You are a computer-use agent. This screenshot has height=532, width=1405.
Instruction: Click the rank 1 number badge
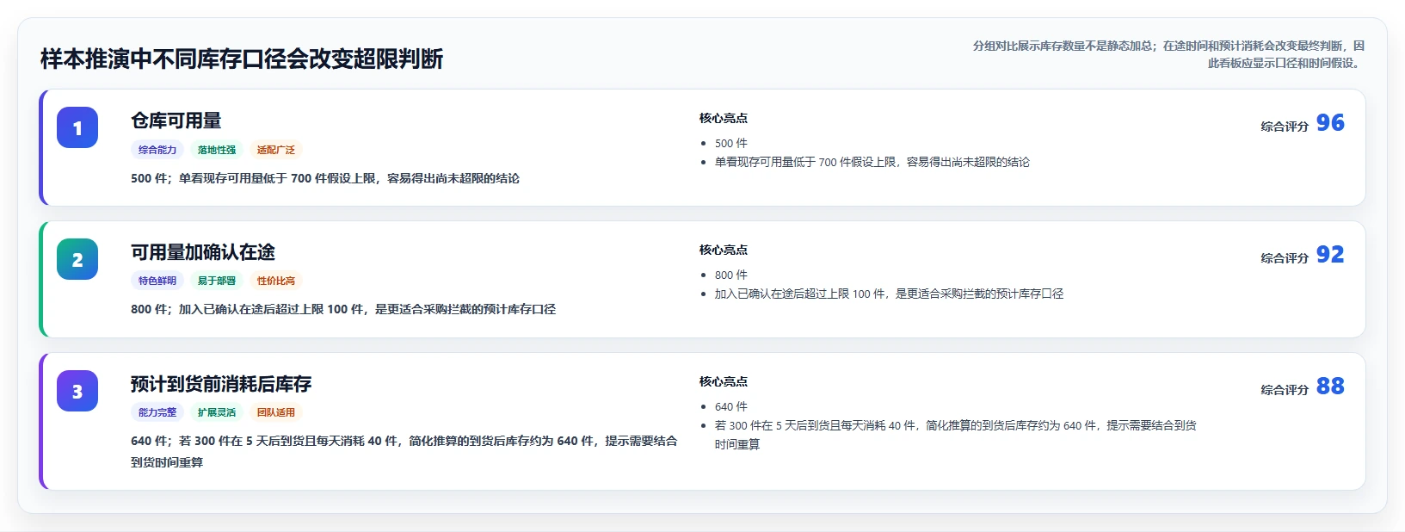point(77,127)
